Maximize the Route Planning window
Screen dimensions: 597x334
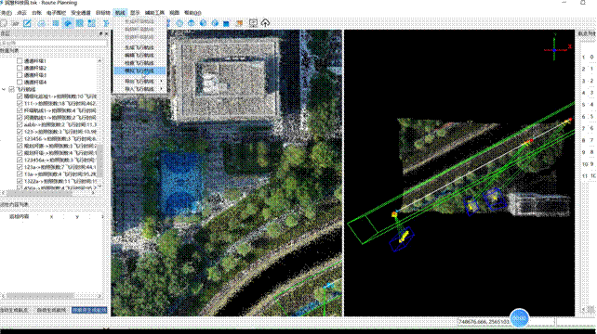(583, 3)
